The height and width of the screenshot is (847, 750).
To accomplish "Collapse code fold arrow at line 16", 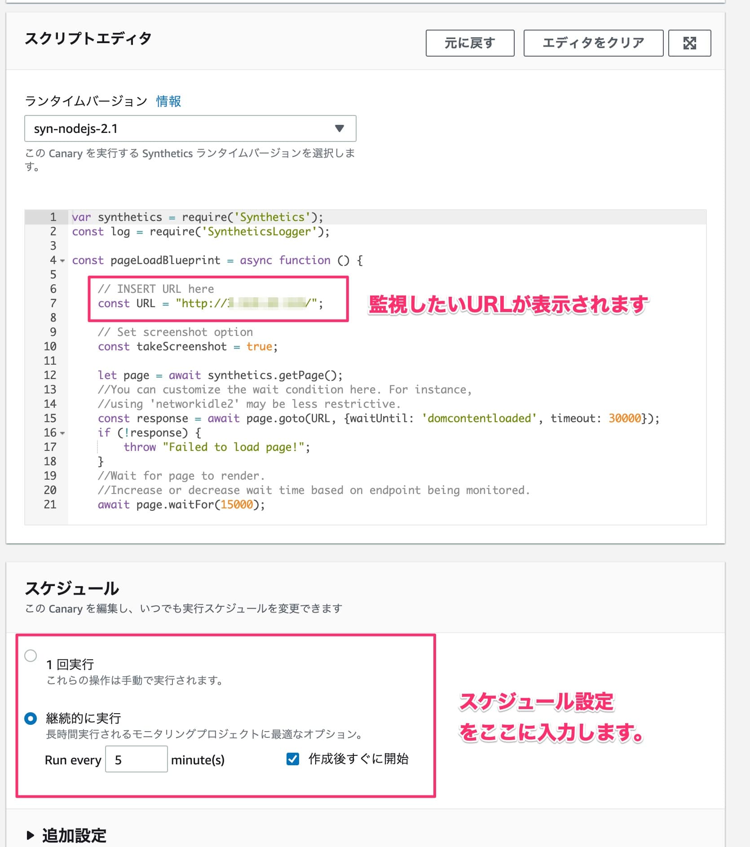I will (62, 433).
